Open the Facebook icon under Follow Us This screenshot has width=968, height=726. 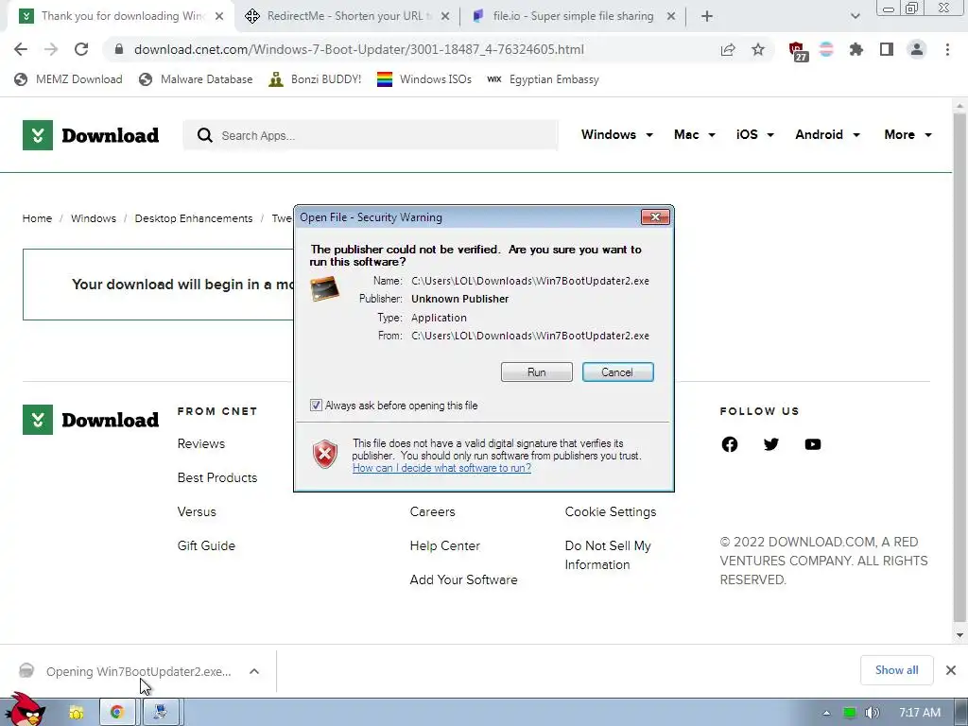click(x=730, y=444)
